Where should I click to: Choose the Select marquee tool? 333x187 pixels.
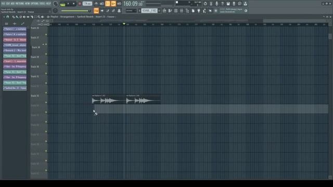click(35, 17)
